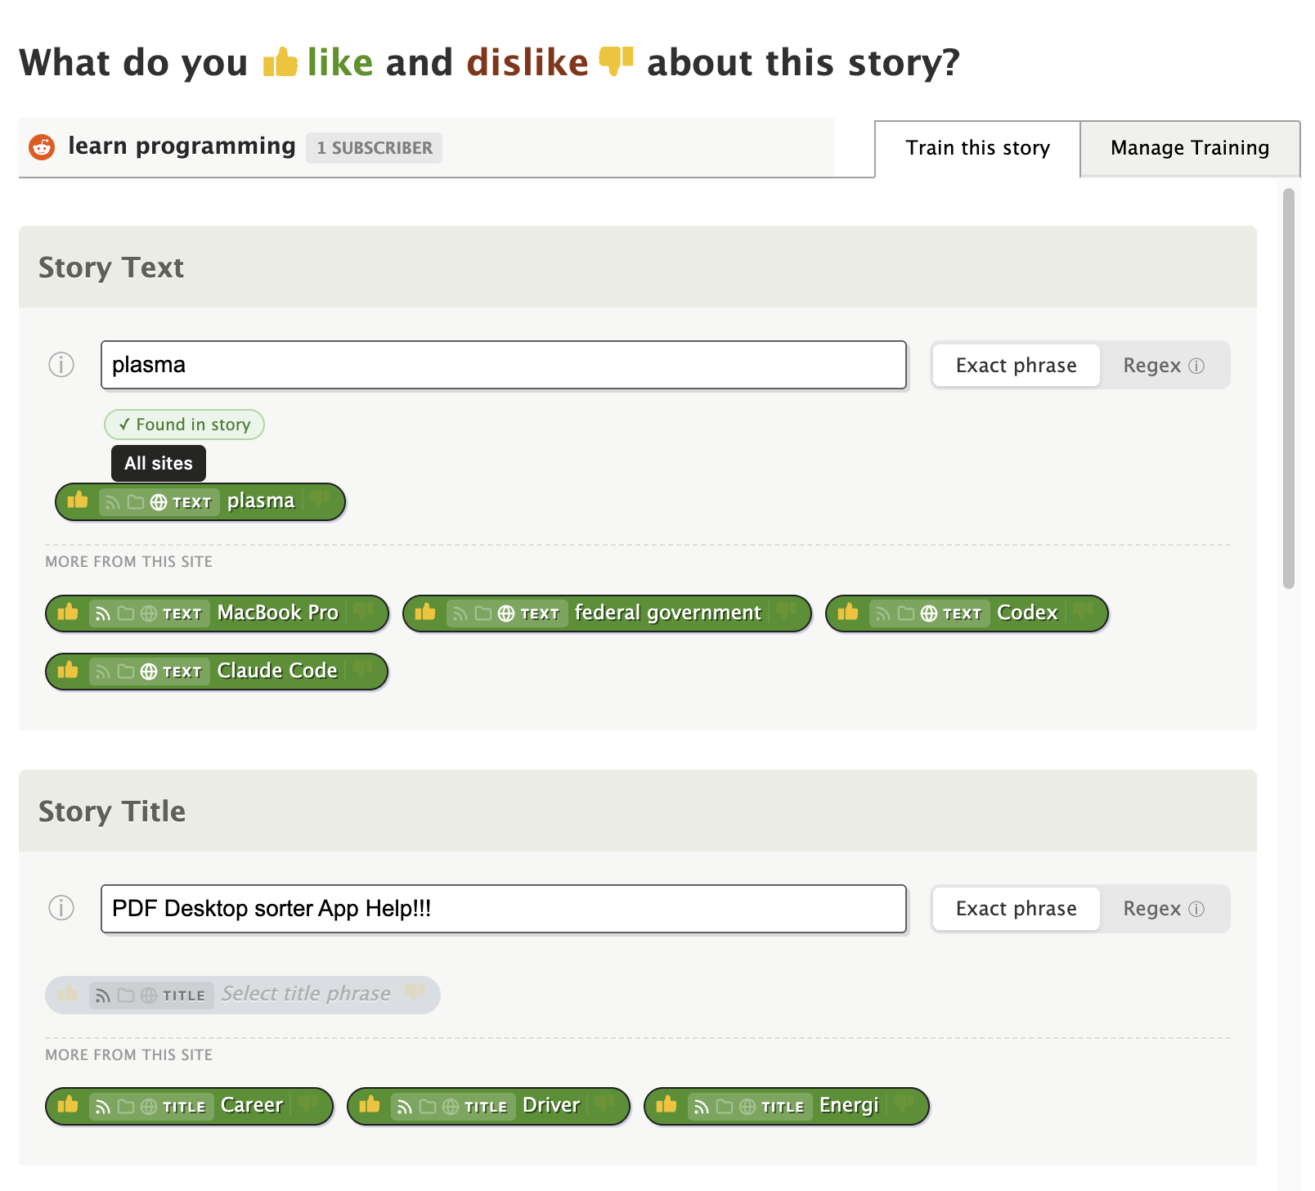Select Exact phrase for Story Title
The height and width of the screenshot is (1191, 1315).
(x=1016, y=909)
